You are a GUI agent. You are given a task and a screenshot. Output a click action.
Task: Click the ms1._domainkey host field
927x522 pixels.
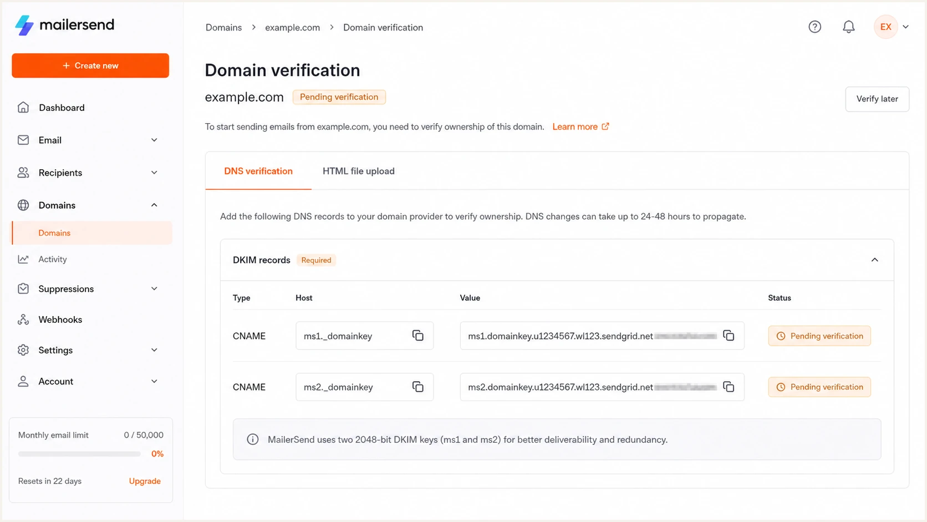[364, 336]
